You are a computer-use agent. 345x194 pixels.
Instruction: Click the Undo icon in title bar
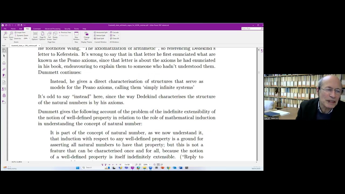coord(12,25)
